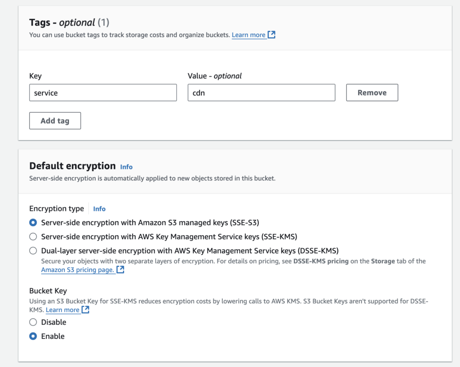Open the Amazon S3 pricing page link
The width and height of the screenshot is (460, 367).
[x=77, y=270]
